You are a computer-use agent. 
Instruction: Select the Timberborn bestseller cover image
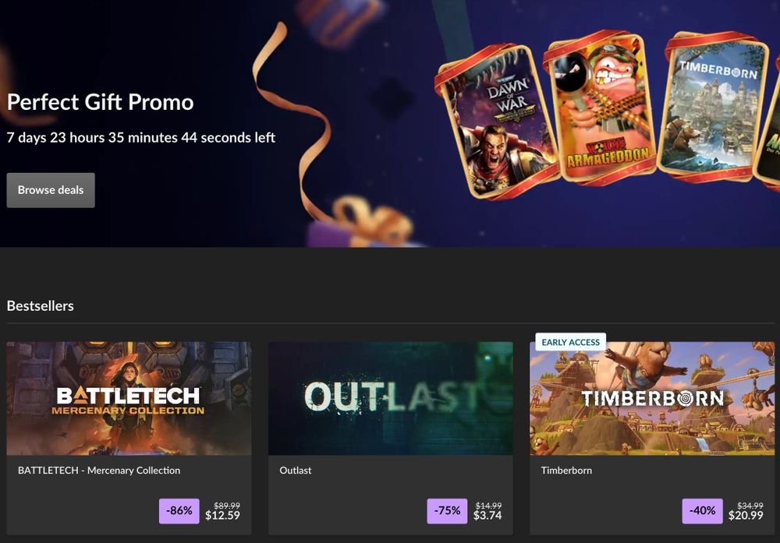[652, 398]
